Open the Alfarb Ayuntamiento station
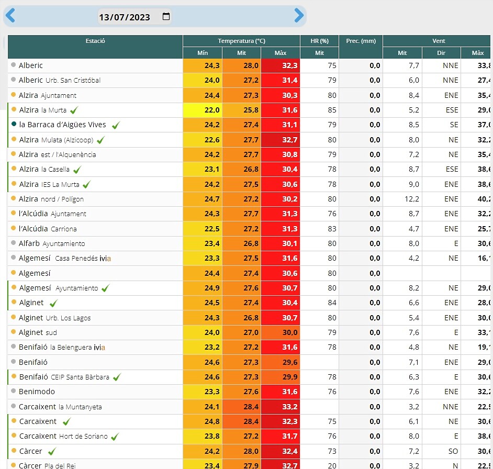This screenshot has width=493, height=469. pyautogui.click(x=52, y=243)
